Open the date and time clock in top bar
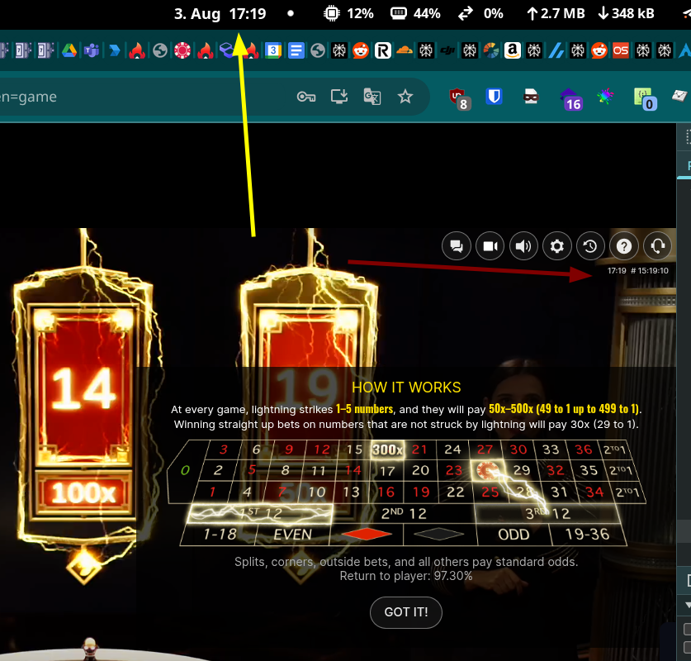Image resolution: width=691 pixels, height=661 pixels. pos(220,13)
